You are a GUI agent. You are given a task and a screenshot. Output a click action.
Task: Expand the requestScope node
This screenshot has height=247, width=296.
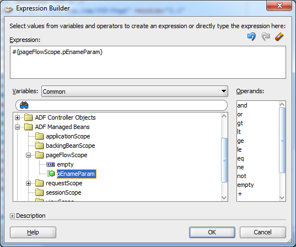28,183
